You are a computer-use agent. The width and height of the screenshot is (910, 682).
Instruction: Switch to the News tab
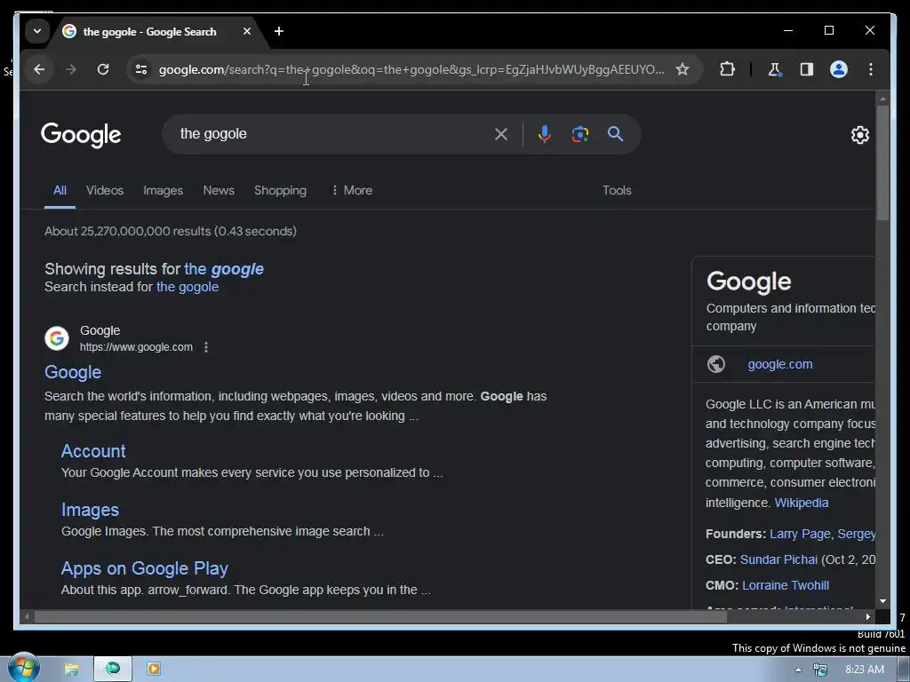click(x=219, y=190)
